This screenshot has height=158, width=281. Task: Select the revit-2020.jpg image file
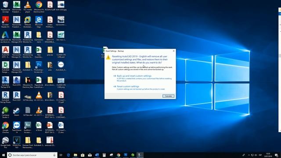click(61, 6)
